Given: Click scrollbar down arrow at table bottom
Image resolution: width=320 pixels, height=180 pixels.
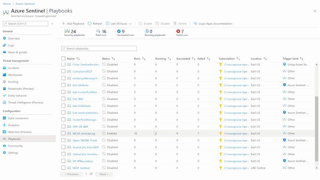Looking at the screenshot, I should tap(316, 168).
